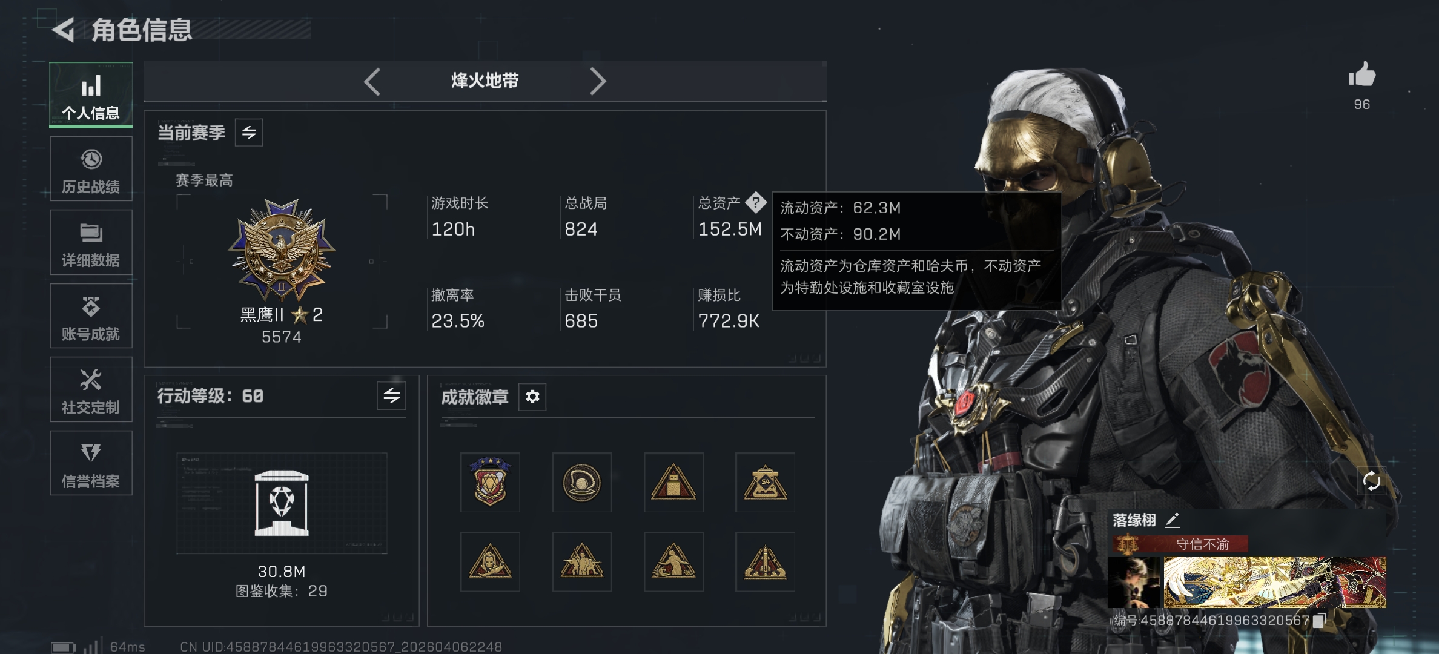Go back using the arrow beside 角色信息
1439x654 pixels.
63,30
